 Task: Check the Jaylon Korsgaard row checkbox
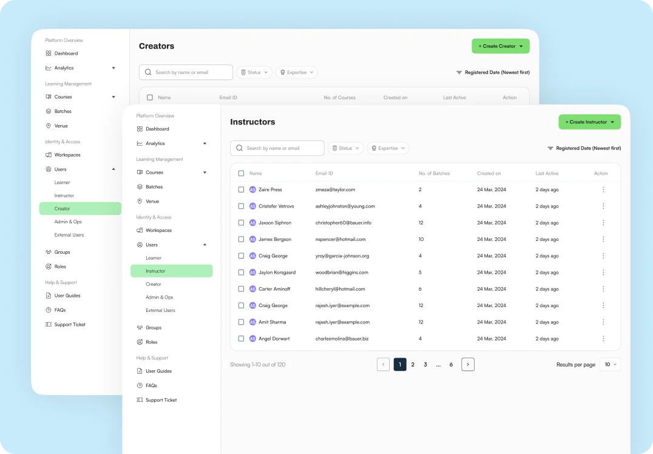pyautogui.click(x=241, y=273)
